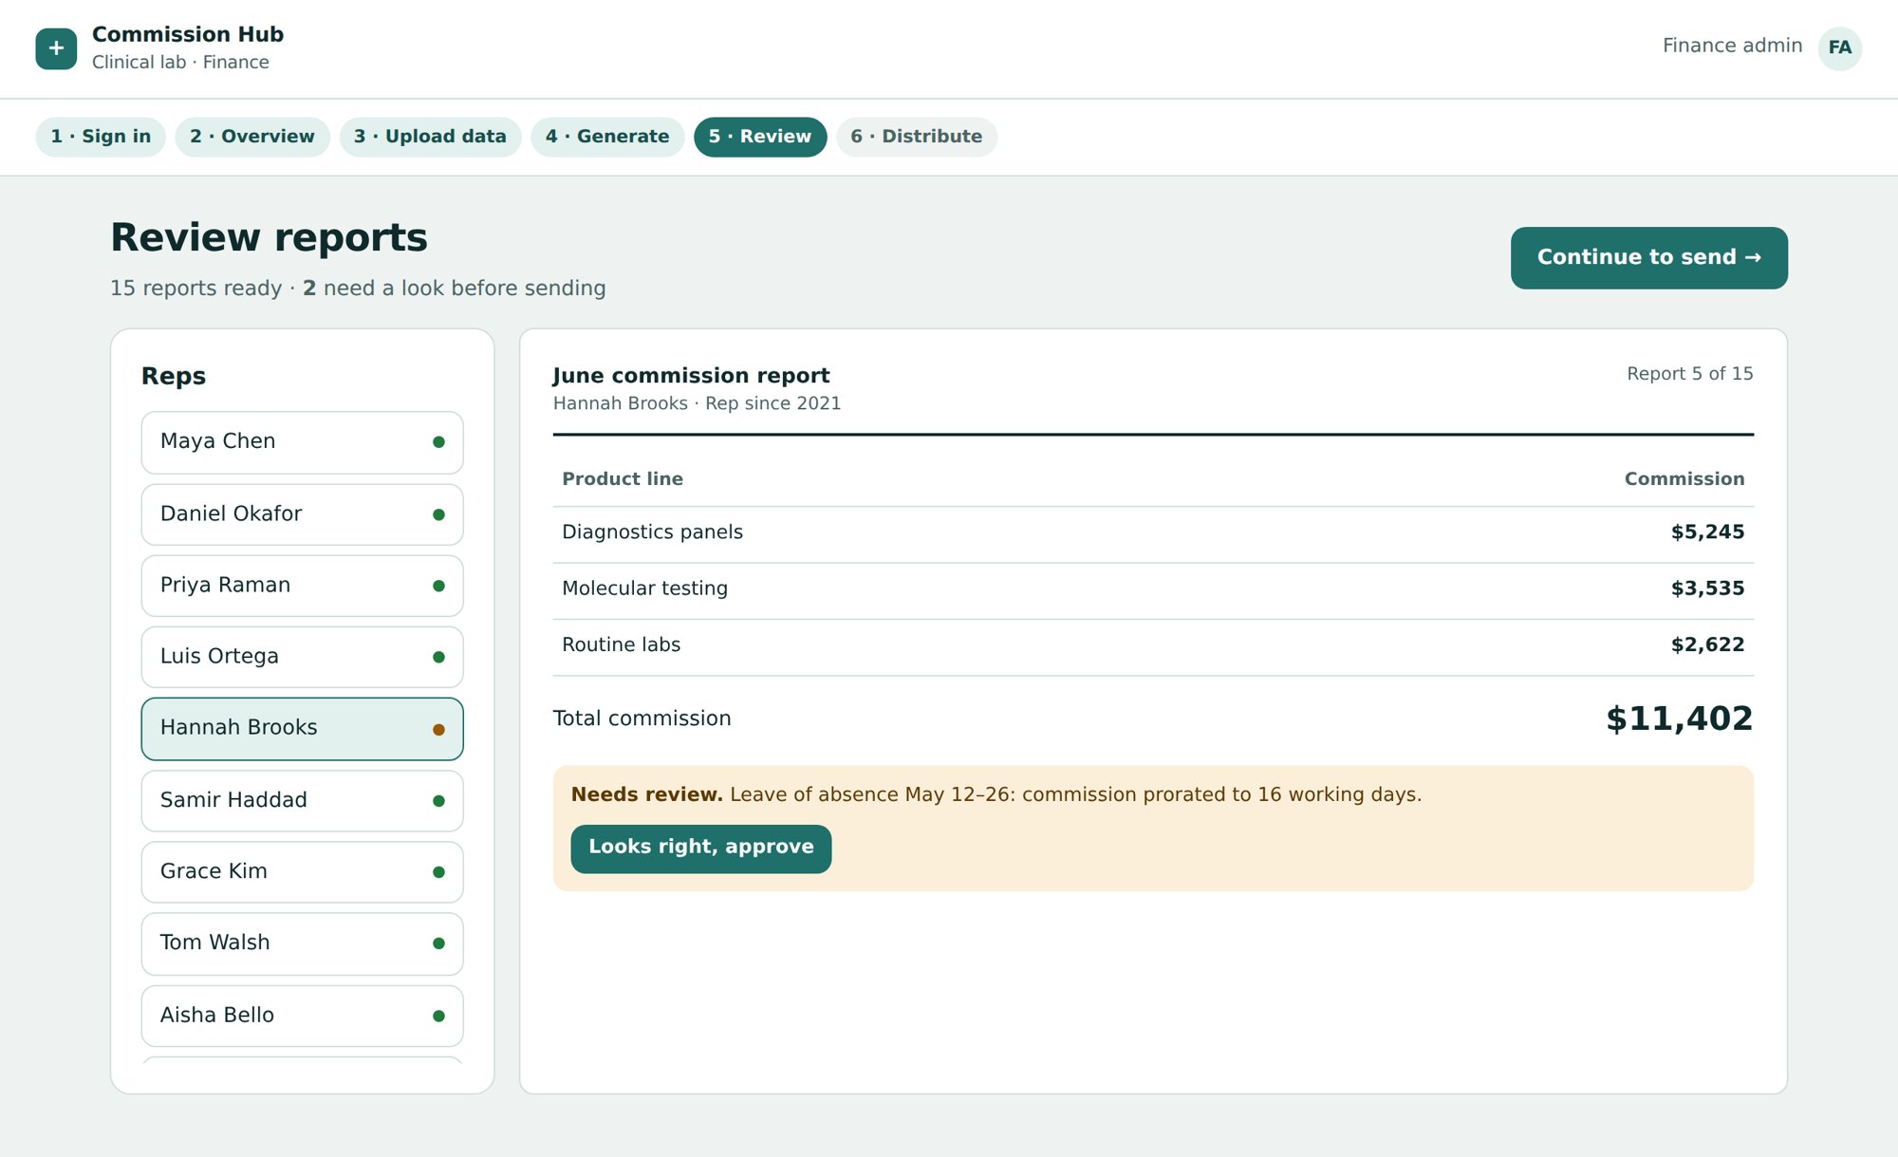The width and height of the screenshot is (1898, 1157).
Task: Click the active 5 · Review step
Action: (x=760, y=137)
